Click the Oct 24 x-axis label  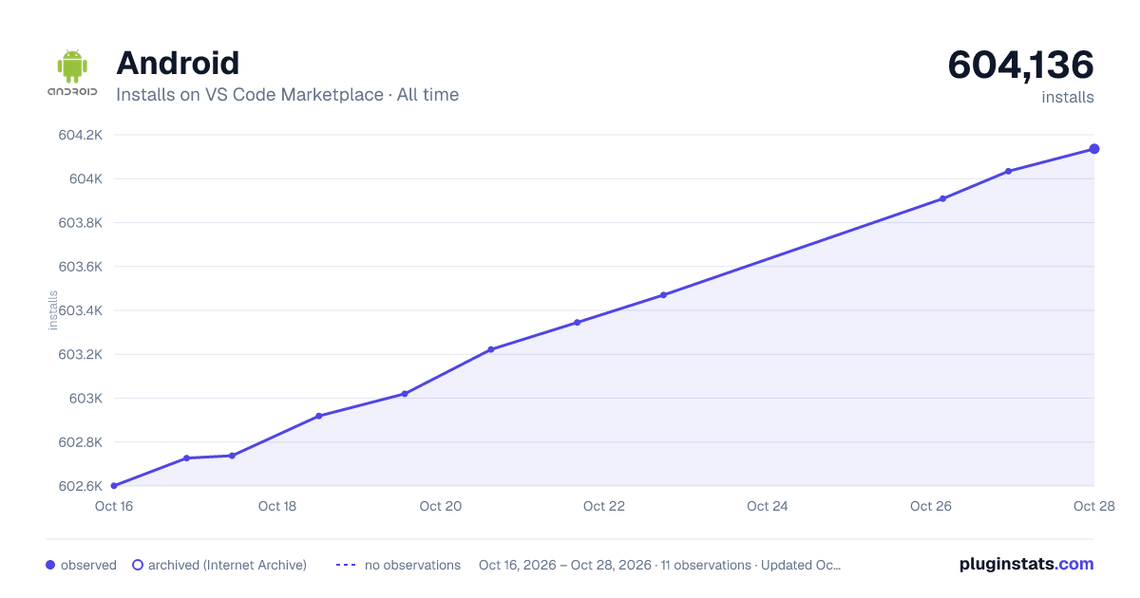[x=768, y=506]
